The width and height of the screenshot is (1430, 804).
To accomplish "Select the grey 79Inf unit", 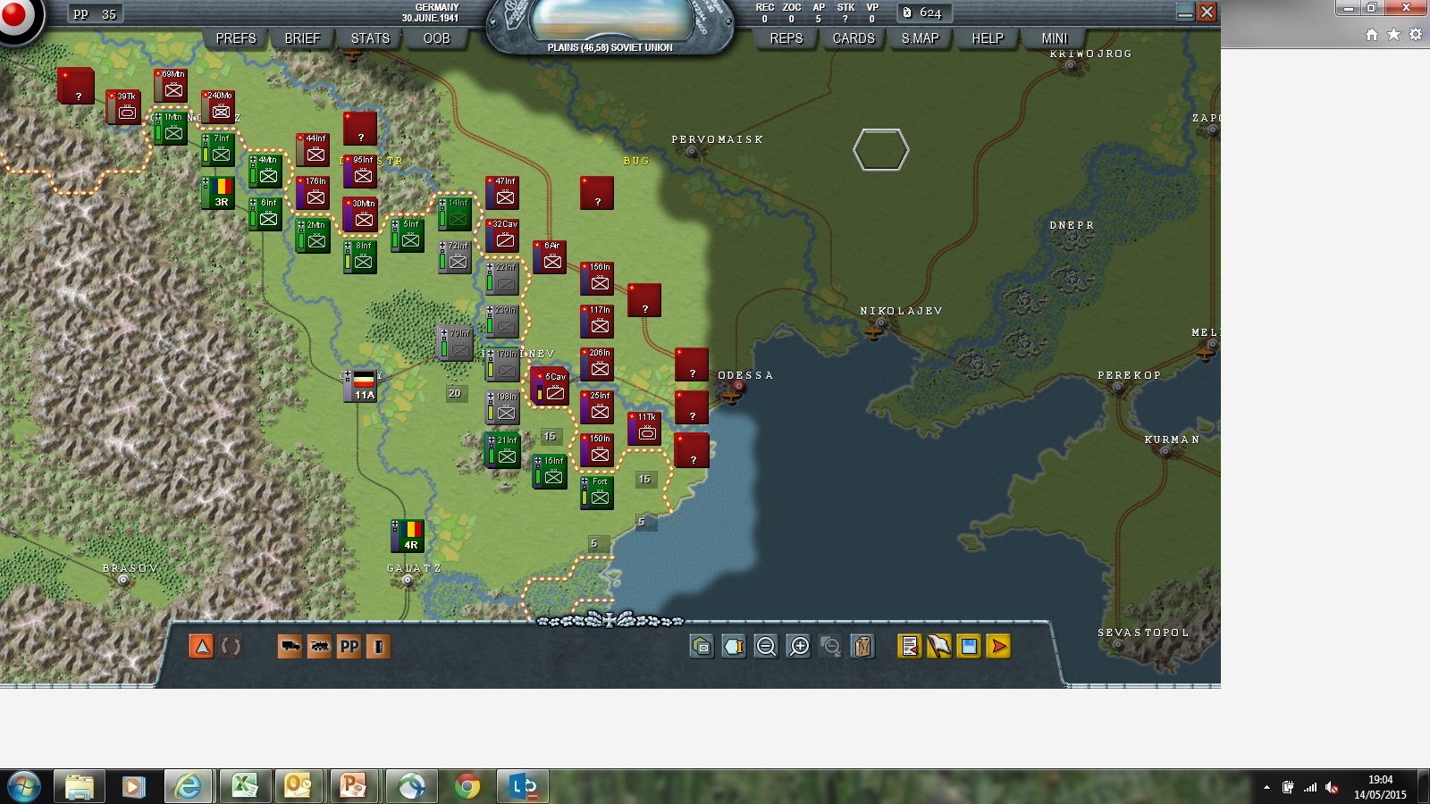I will (x=458, y=342).
